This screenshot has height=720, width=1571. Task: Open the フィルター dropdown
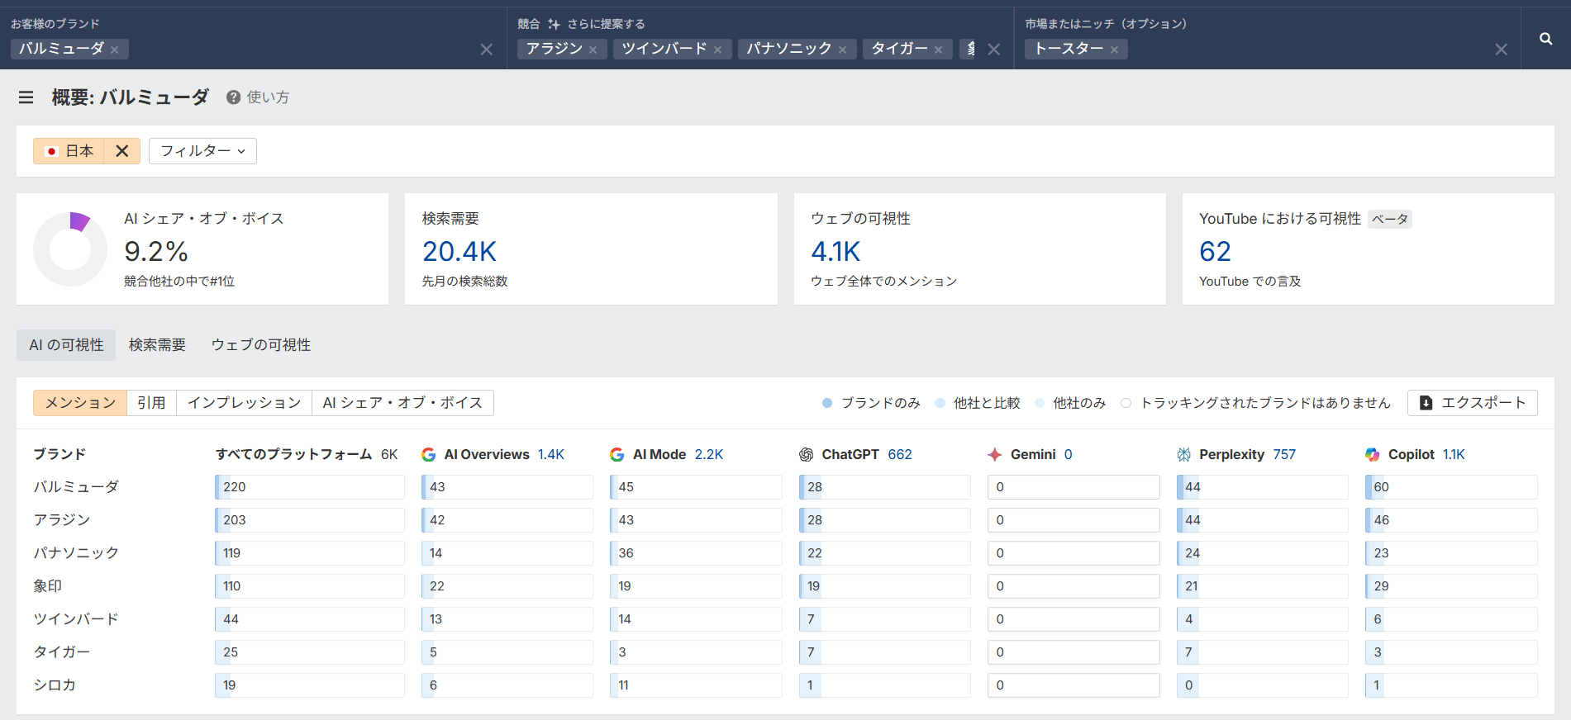[x=202, y=151]
